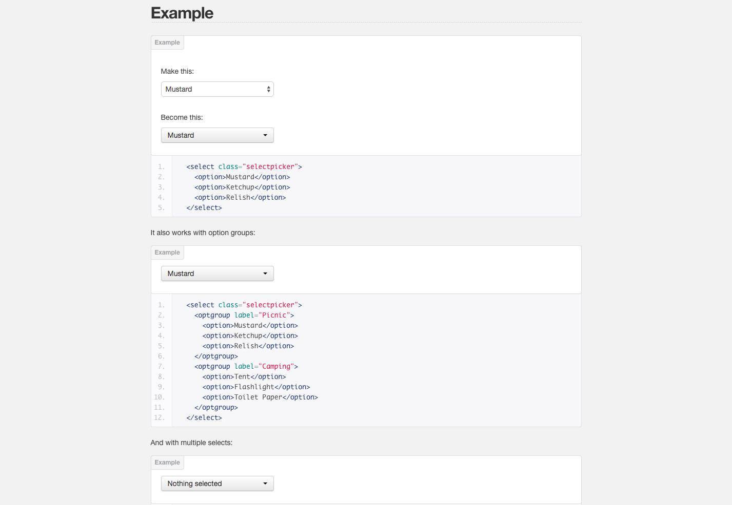Click the caret on "Nothing selected" dropdown
Image resolution: width=732 pixels, height=505 pixels.
coord(265,483)
